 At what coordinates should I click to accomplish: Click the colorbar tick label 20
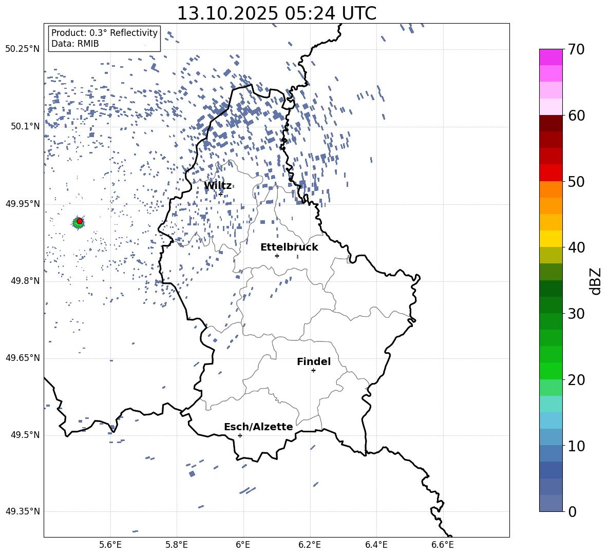tap(576, 380)
